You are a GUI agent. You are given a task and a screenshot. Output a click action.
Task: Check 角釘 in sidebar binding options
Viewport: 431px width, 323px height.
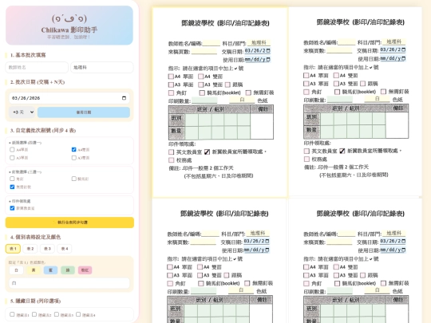tap(12, 179)
